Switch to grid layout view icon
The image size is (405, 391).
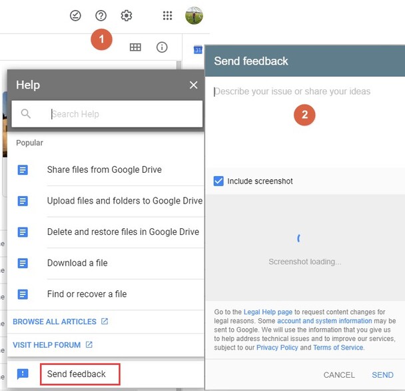point(135,47)
